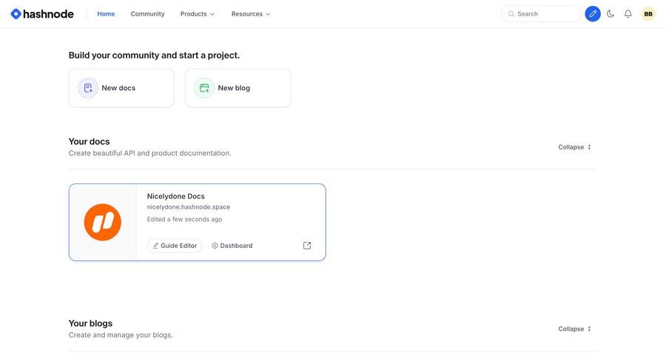Screen dimensions: 666x358
Task: Open the Hashnode logo home link
Action: click(42, 14)
